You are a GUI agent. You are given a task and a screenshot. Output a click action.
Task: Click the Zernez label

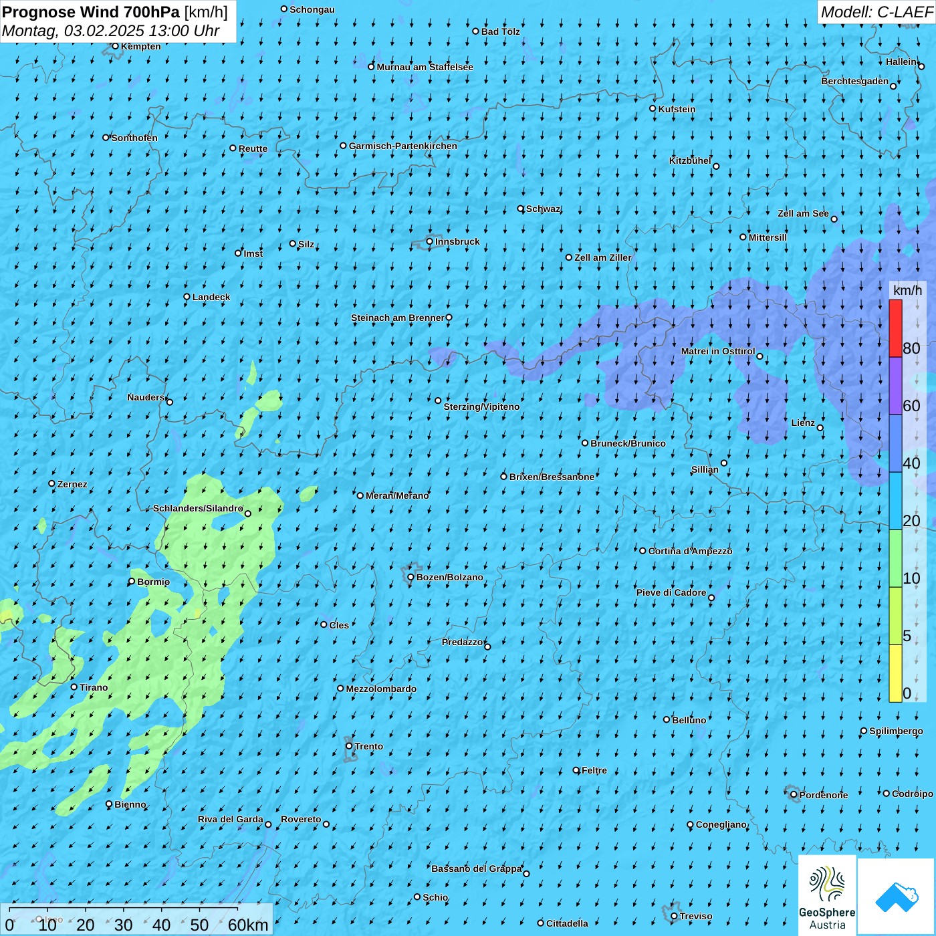[72, 484]
